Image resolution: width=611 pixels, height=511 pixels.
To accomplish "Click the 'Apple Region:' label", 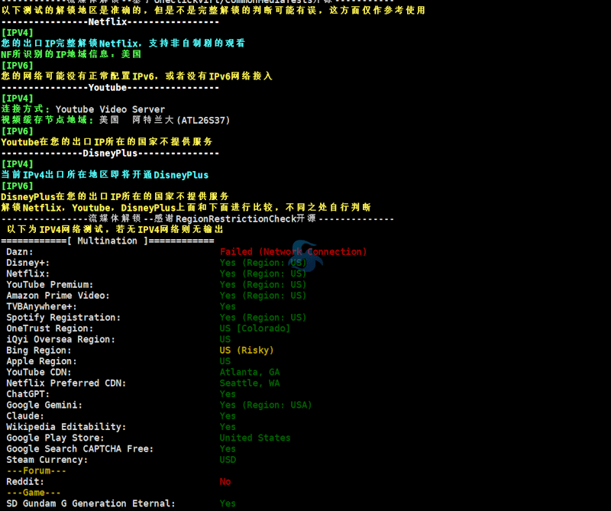I will pyautogui.click(x=41, y=361).
